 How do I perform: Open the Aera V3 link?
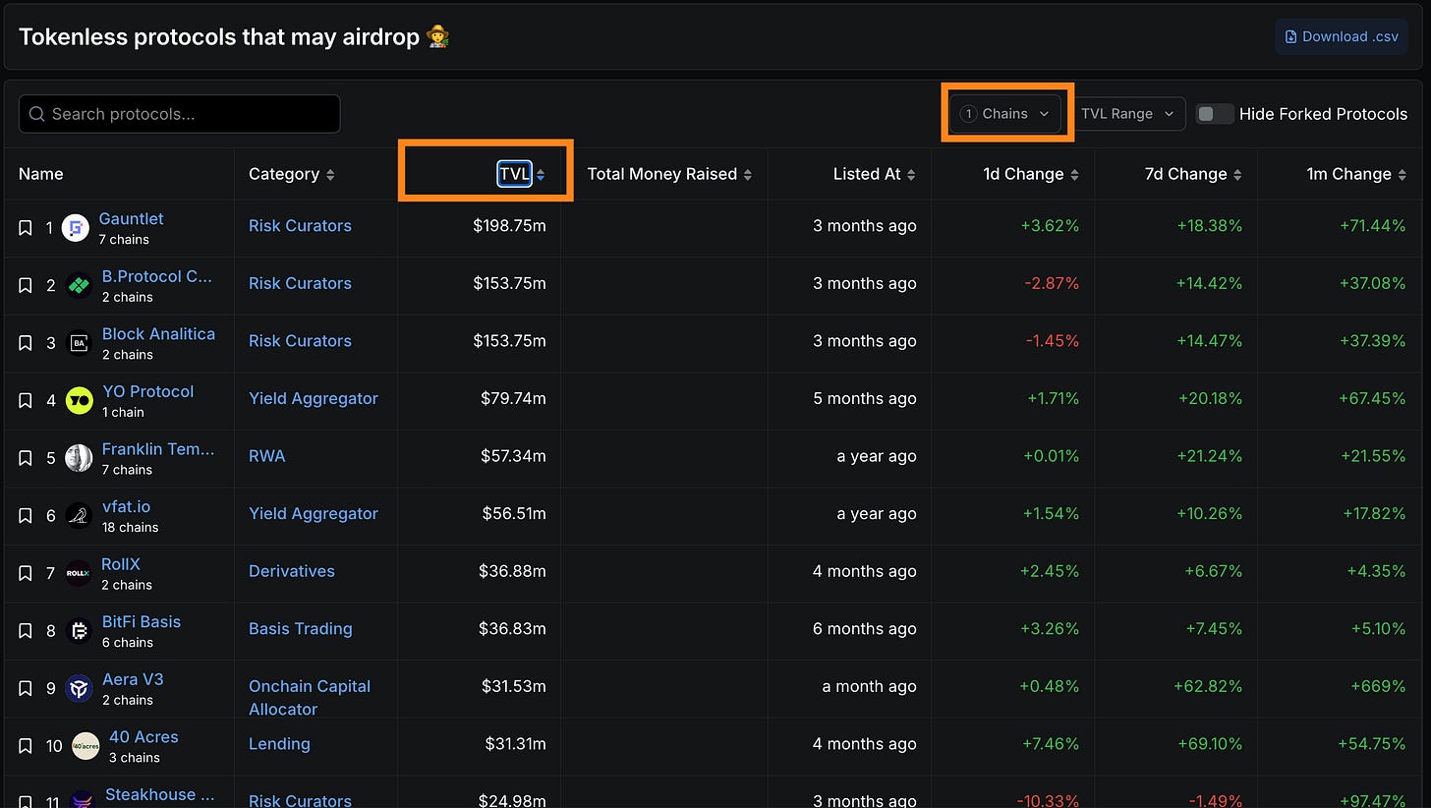(x=133, y=679)
